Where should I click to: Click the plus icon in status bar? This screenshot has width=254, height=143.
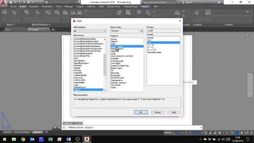tap(227, 133)
